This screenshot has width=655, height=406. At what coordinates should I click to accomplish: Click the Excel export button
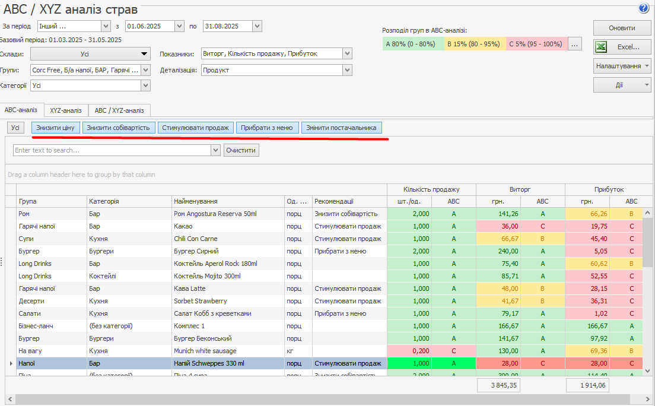click(622, 47)
